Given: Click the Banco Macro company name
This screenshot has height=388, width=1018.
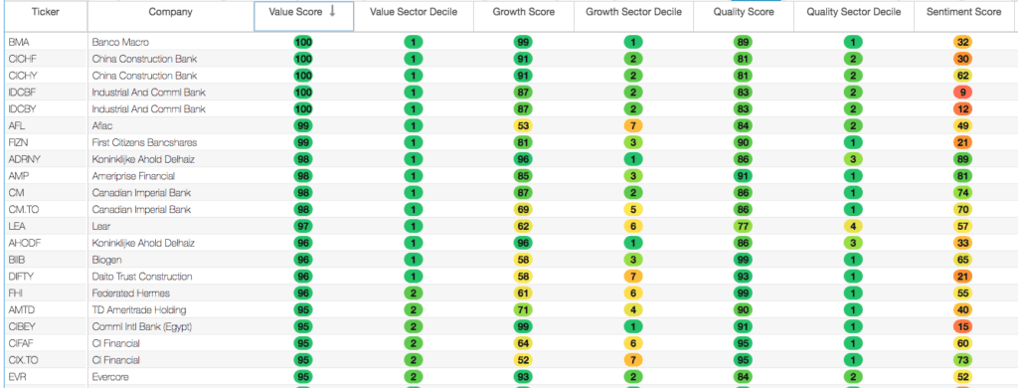Looking at the screenshot, I should click(120, 42).
